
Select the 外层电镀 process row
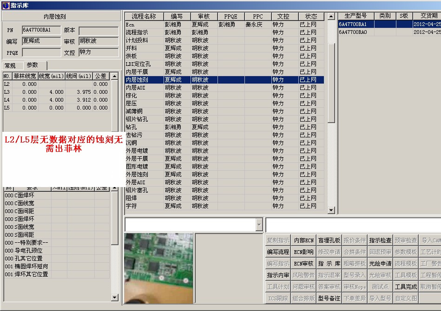[224, 151]
